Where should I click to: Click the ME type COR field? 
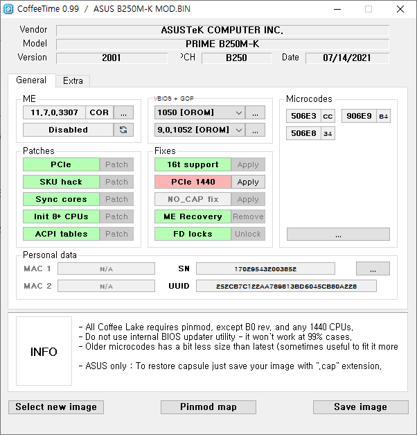99,112
